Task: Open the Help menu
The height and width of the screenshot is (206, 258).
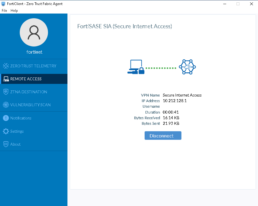Action: [14, 11]
